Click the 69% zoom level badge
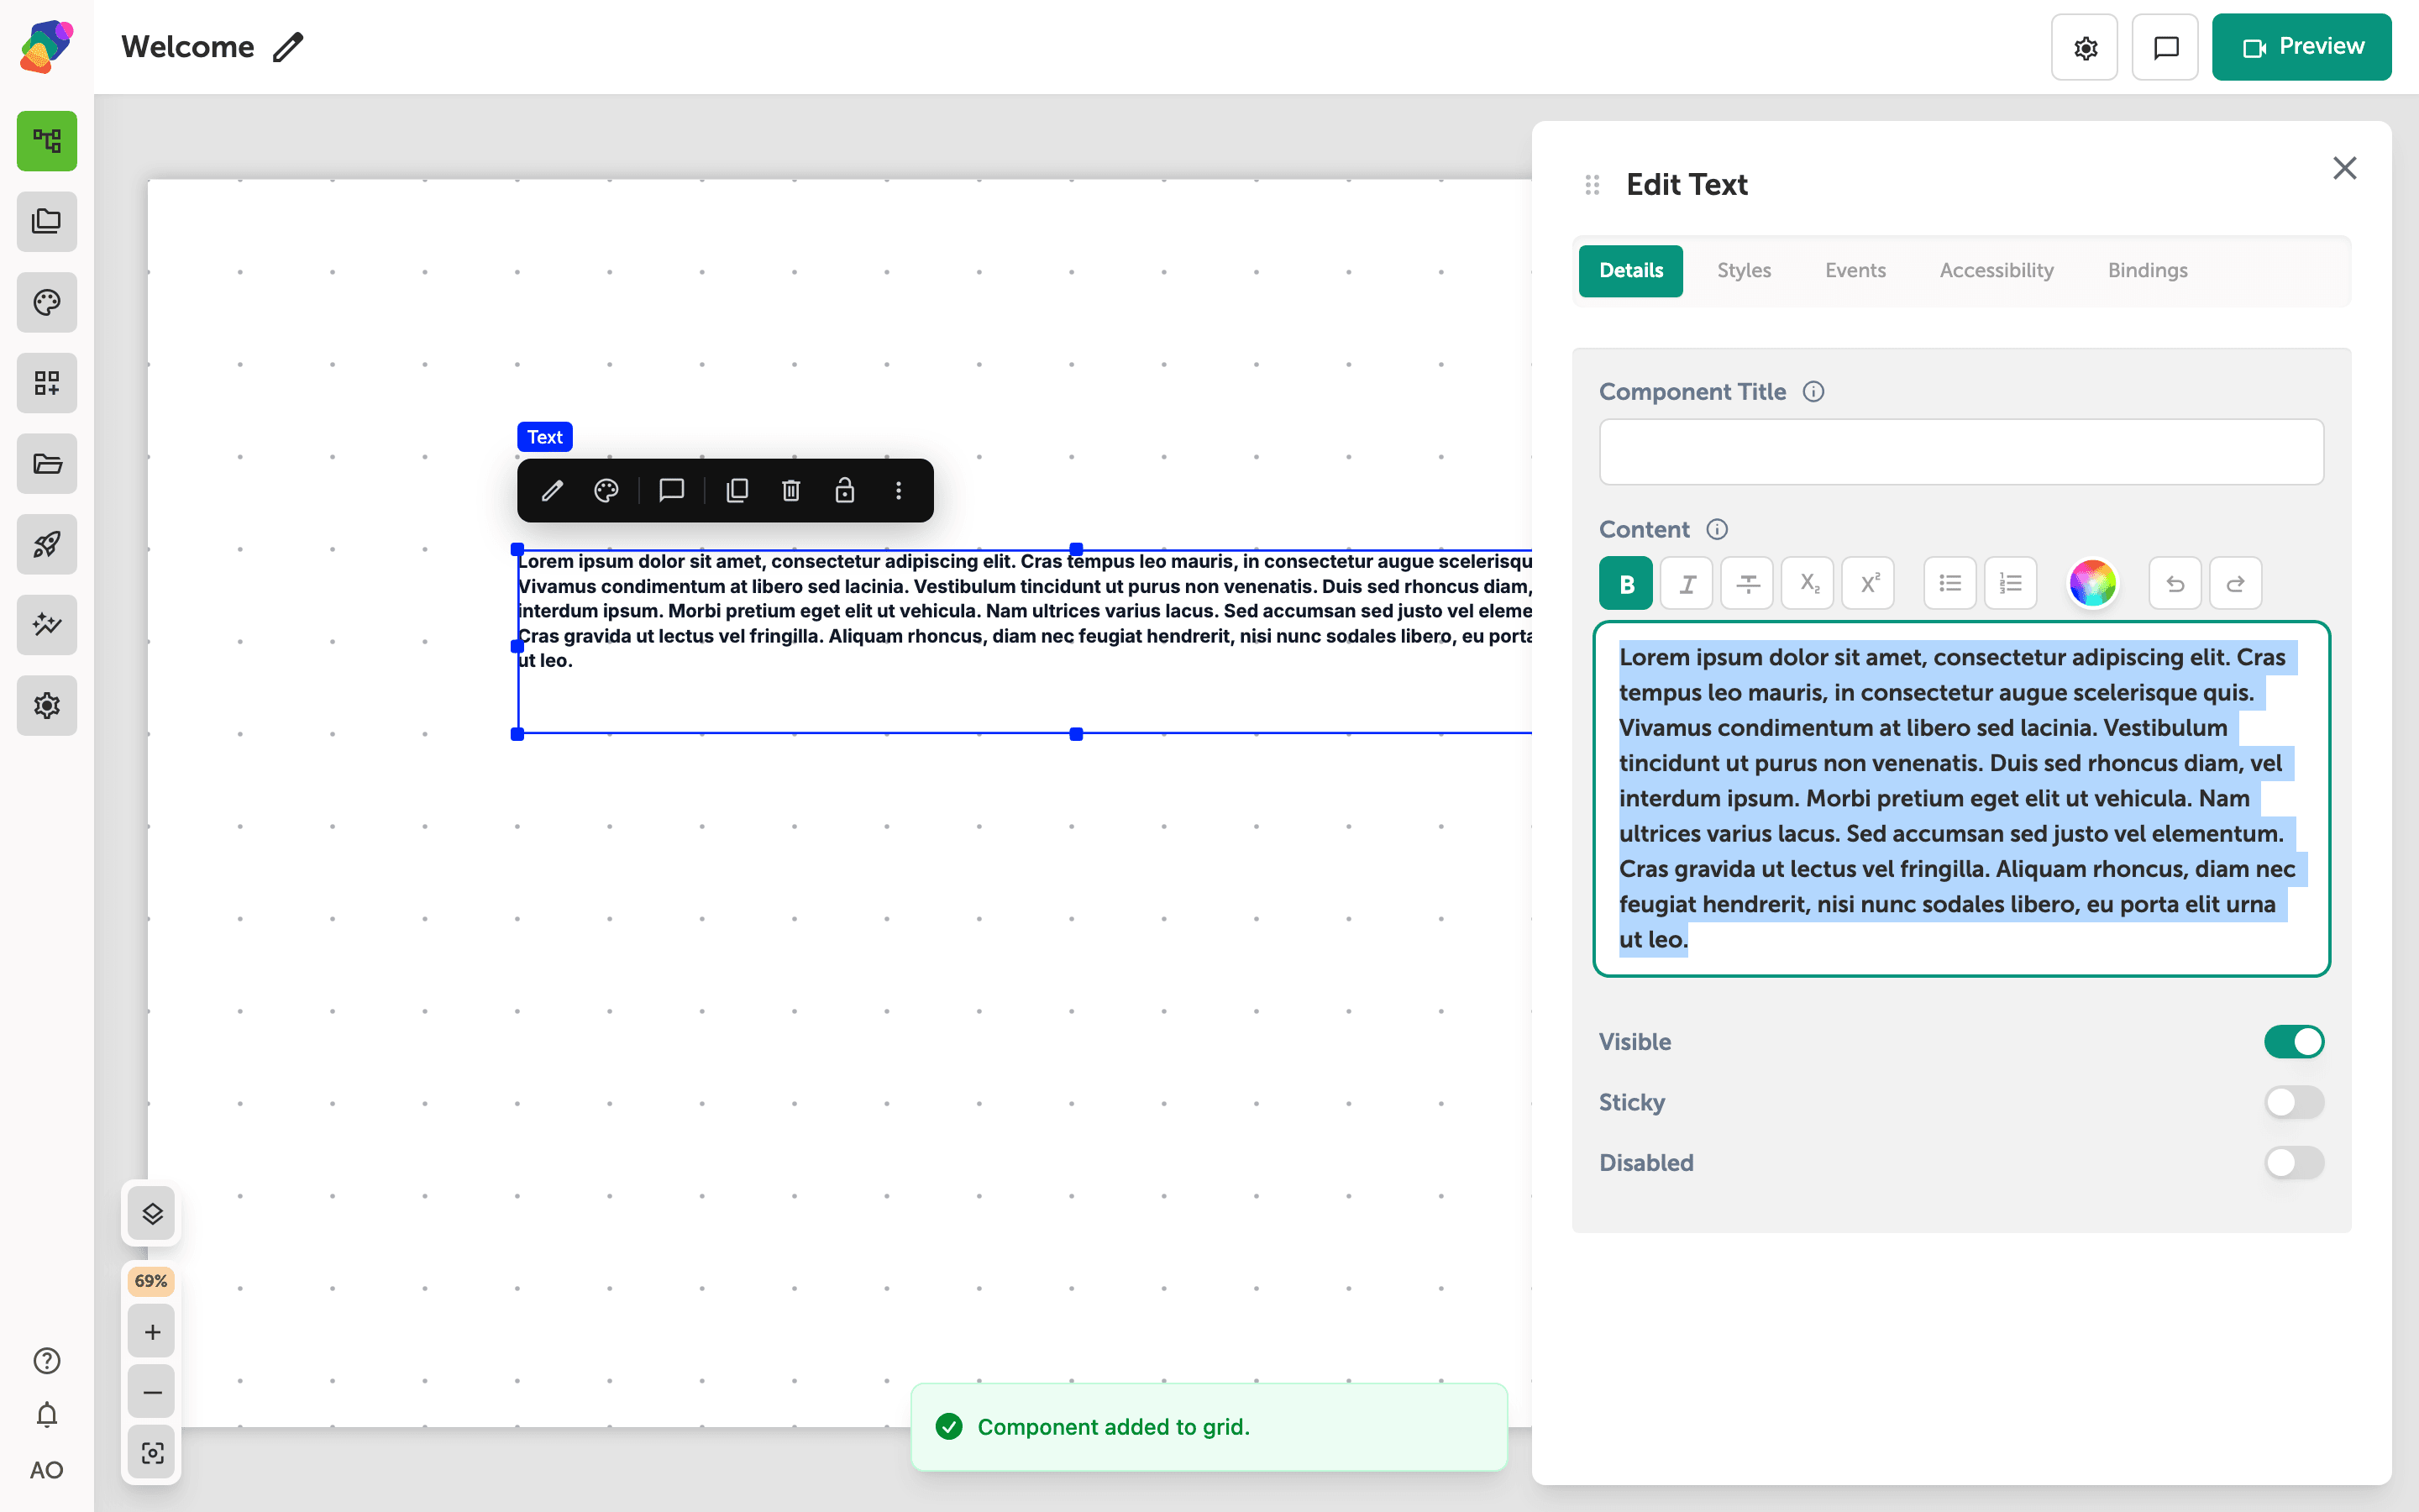 click(x=151, y=1281)
